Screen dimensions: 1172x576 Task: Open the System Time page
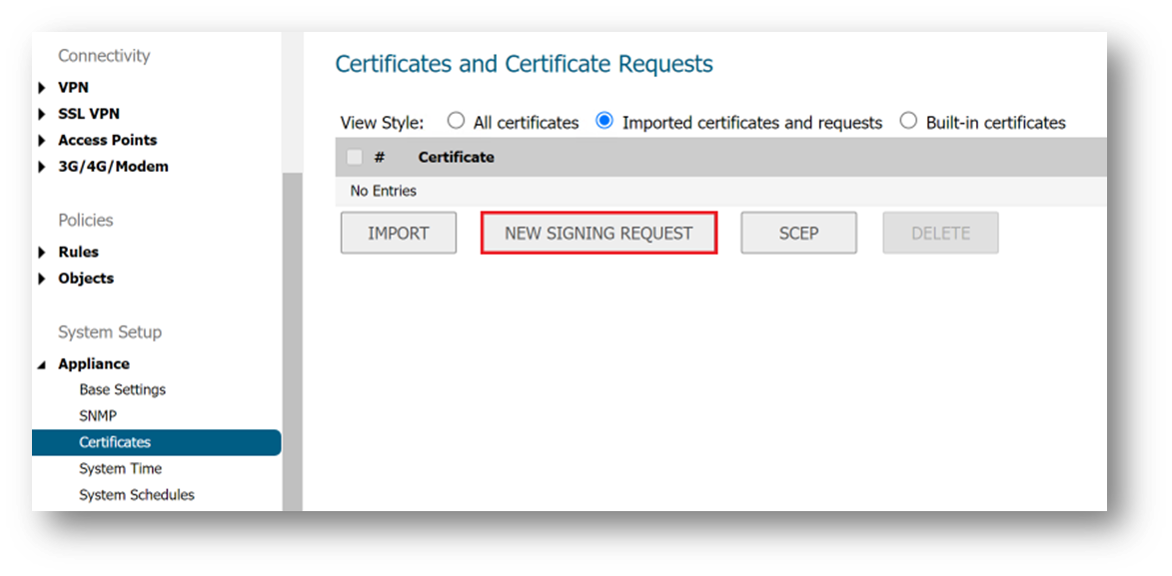pyautogui.click(x=120, y=468)
